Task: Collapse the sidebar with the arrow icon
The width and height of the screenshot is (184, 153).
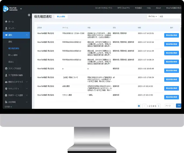Action: click(29, 15)
